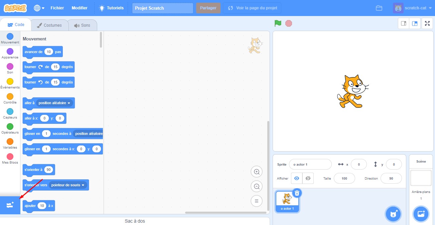The width and height of the screenshot is (435, 225).
Task: Zoom out of the code workspace
Action: click(257, 187)
